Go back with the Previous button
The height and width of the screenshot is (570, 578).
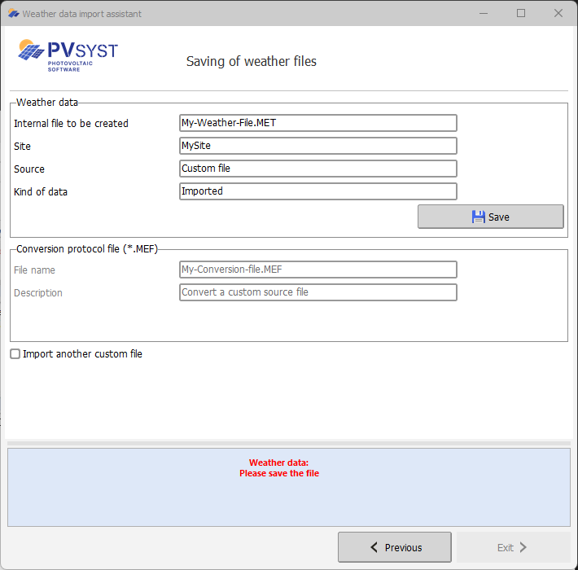click(x=395, y=547)
